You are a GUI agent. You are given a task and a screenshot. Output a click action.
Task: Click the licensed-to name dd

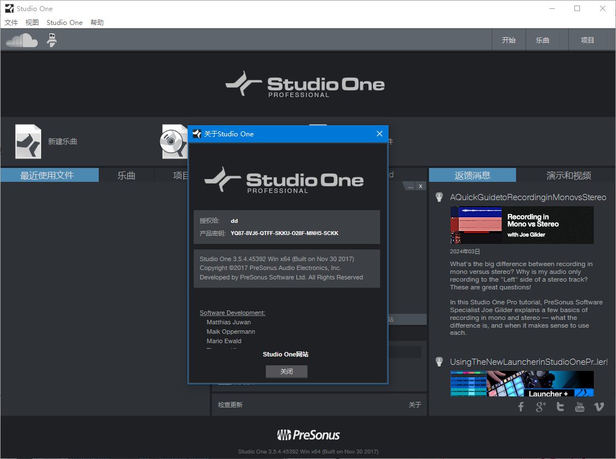tap(234, 221)
